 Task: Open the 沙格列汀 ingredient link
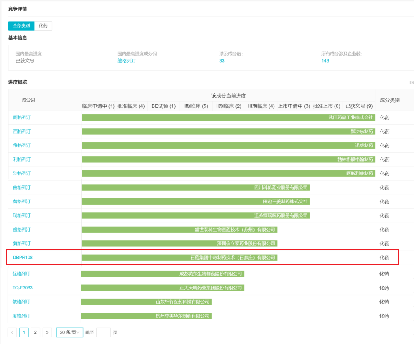coord(22,174)
